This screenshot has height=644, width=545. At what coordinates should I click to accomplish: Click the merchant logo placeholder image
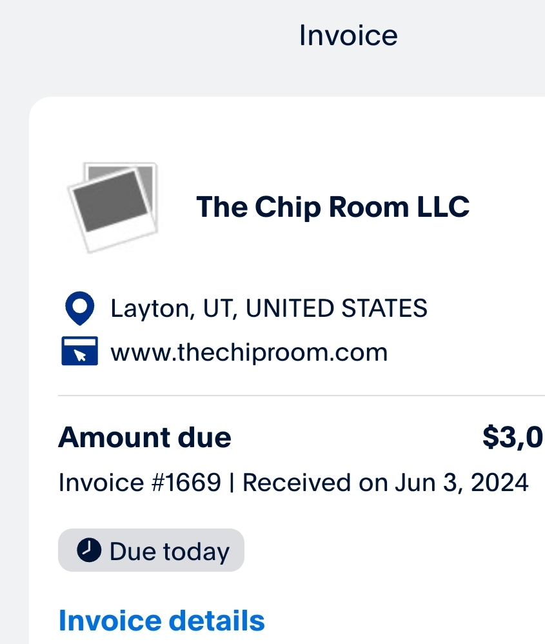(x=112, y=208)
